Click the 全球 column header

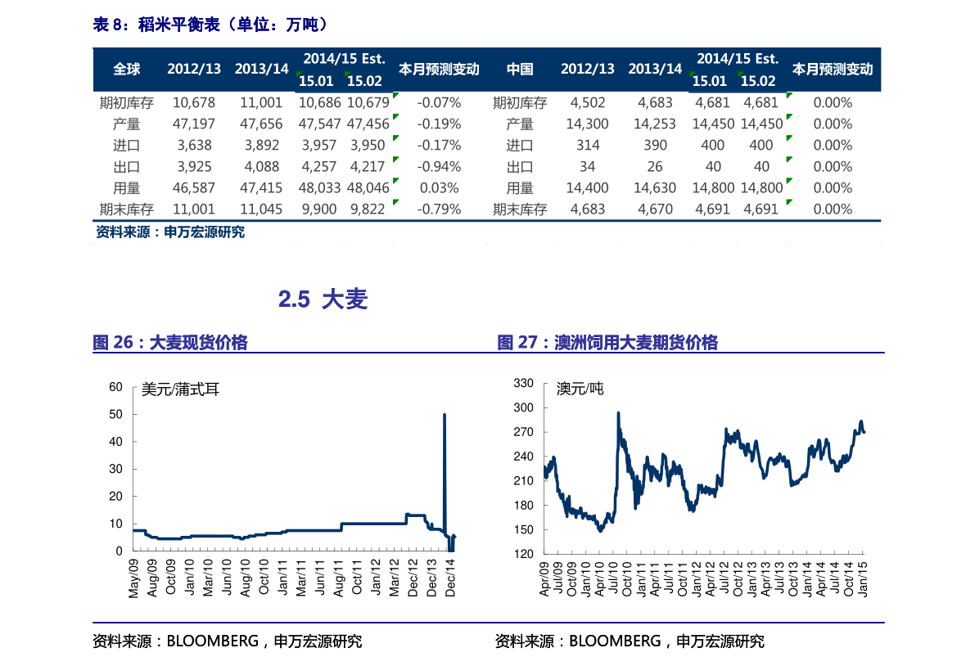click(x=127, y=70)
